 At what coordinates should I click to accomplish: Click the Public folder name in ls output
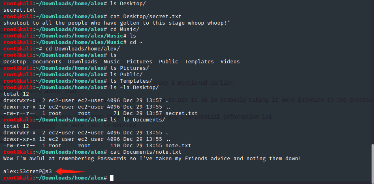[x=169, y=62]
